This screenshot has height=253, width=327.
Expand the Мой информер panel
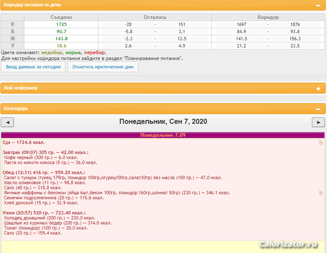coord(318,89)
